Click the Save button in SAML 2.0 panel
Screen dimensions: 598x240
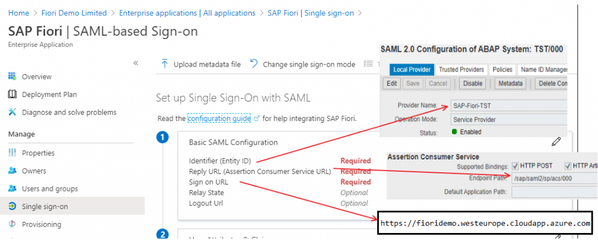(413, 84)
